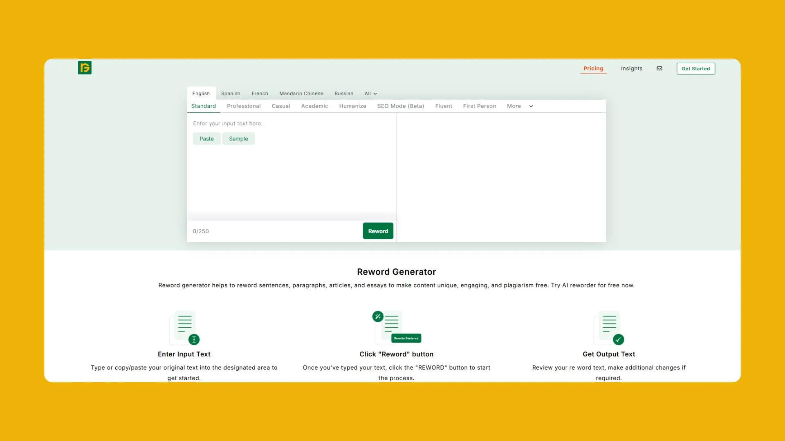
Task: Switch to Mandarin Chinese language
Action: coord(301,94)
